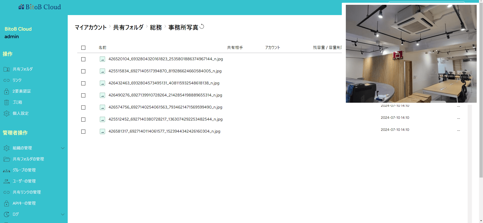Check the box for file 426520104
The height and width of the screenshot is (223, 483).
pyautogui.click(x=83, y=59)
